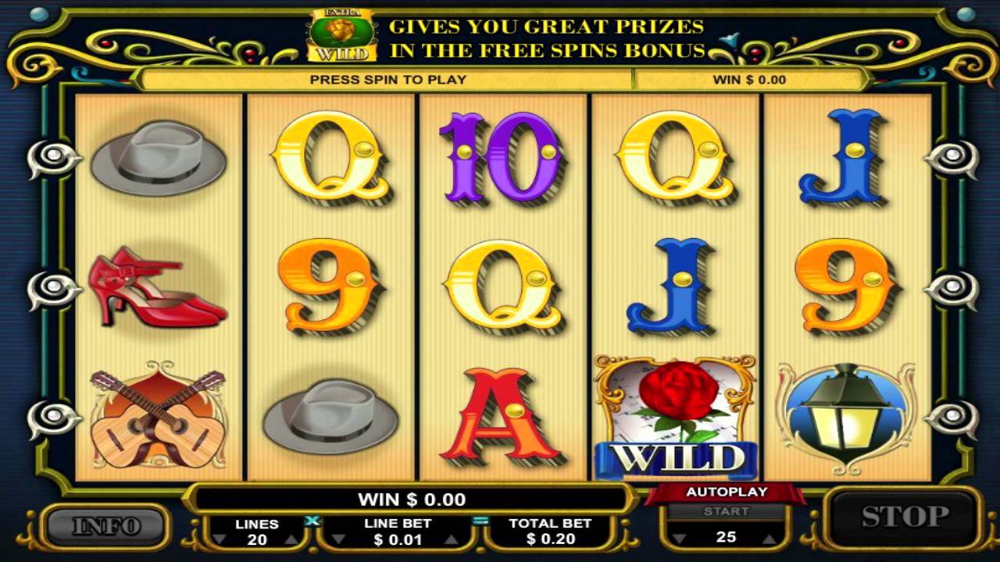The image size is (1000, 562).
Task: Click the STOP button
Action: click(x=904, y=517)
